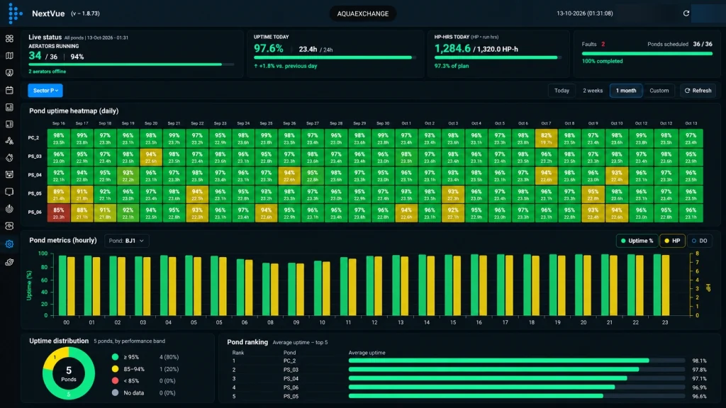The height and width of the screenshot is (408, 726).
Task: Click yellow 85–94% legend swatch
Action: click(116, 369)
